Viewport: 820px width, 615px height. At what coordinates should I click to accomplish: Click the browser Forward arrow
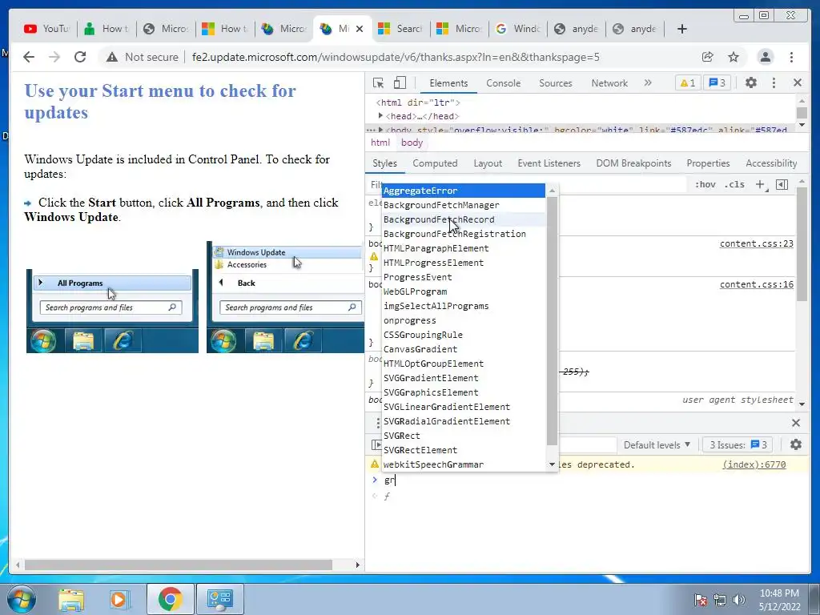tap(54, 57)
